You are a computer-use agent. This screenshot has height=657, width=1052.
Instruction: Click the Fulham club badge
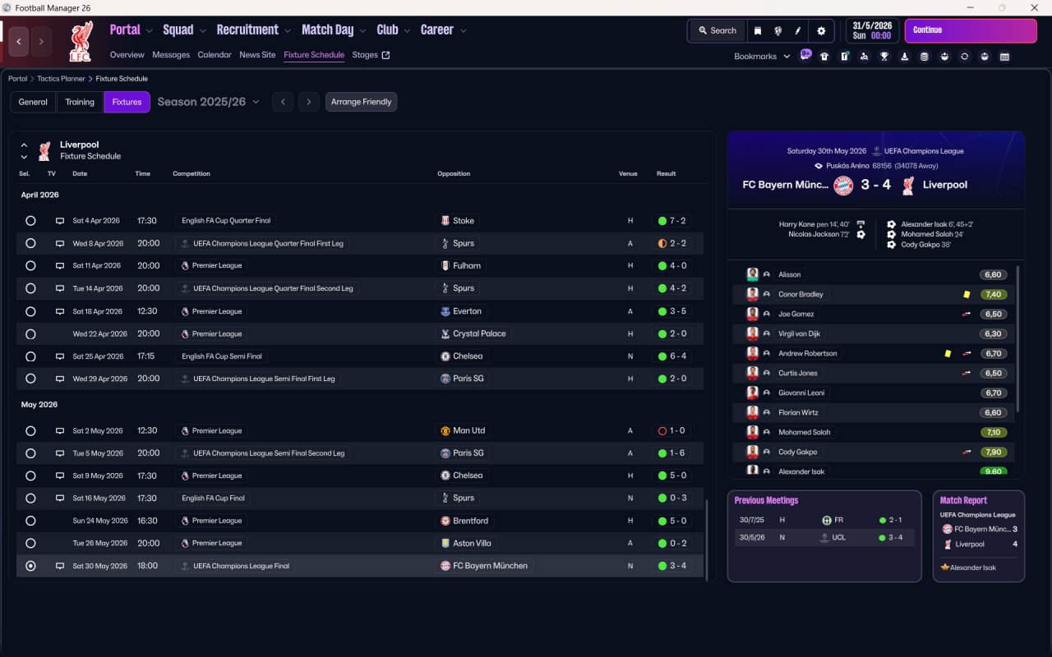click(445, 266)
